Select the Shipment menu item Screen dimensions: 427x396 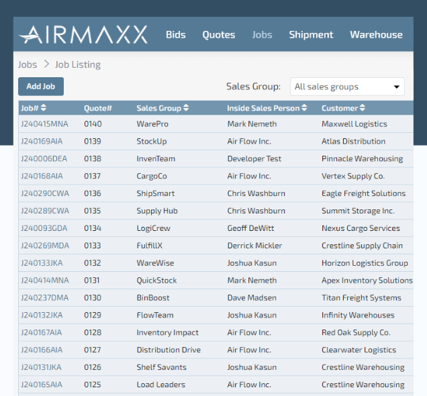(311, 35)
